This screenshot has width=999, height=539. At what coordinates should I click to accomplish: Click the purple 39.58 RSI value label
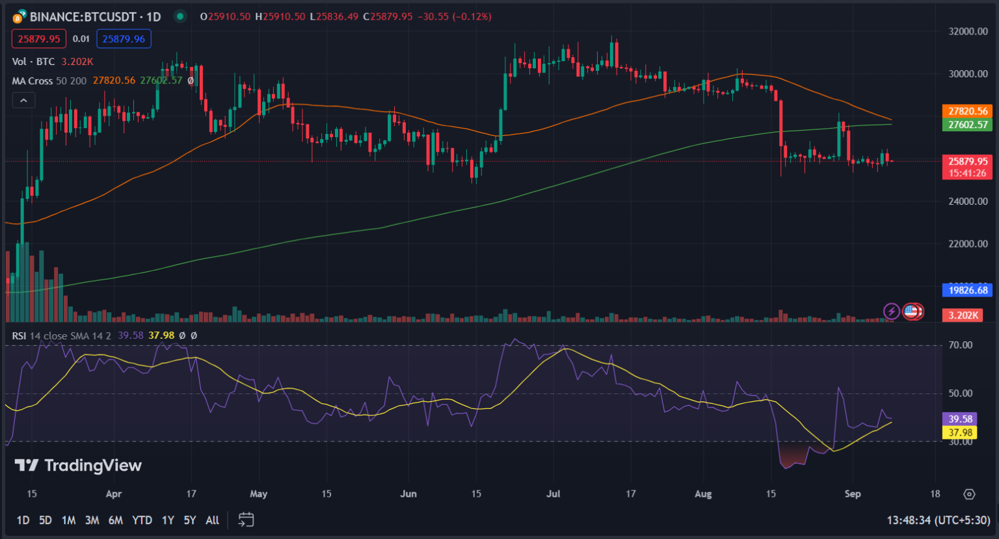(960, 419)
